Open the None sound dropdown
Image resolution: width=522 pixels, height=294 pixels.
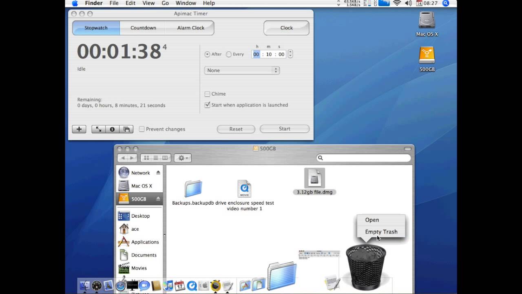(x=241, y=70)
